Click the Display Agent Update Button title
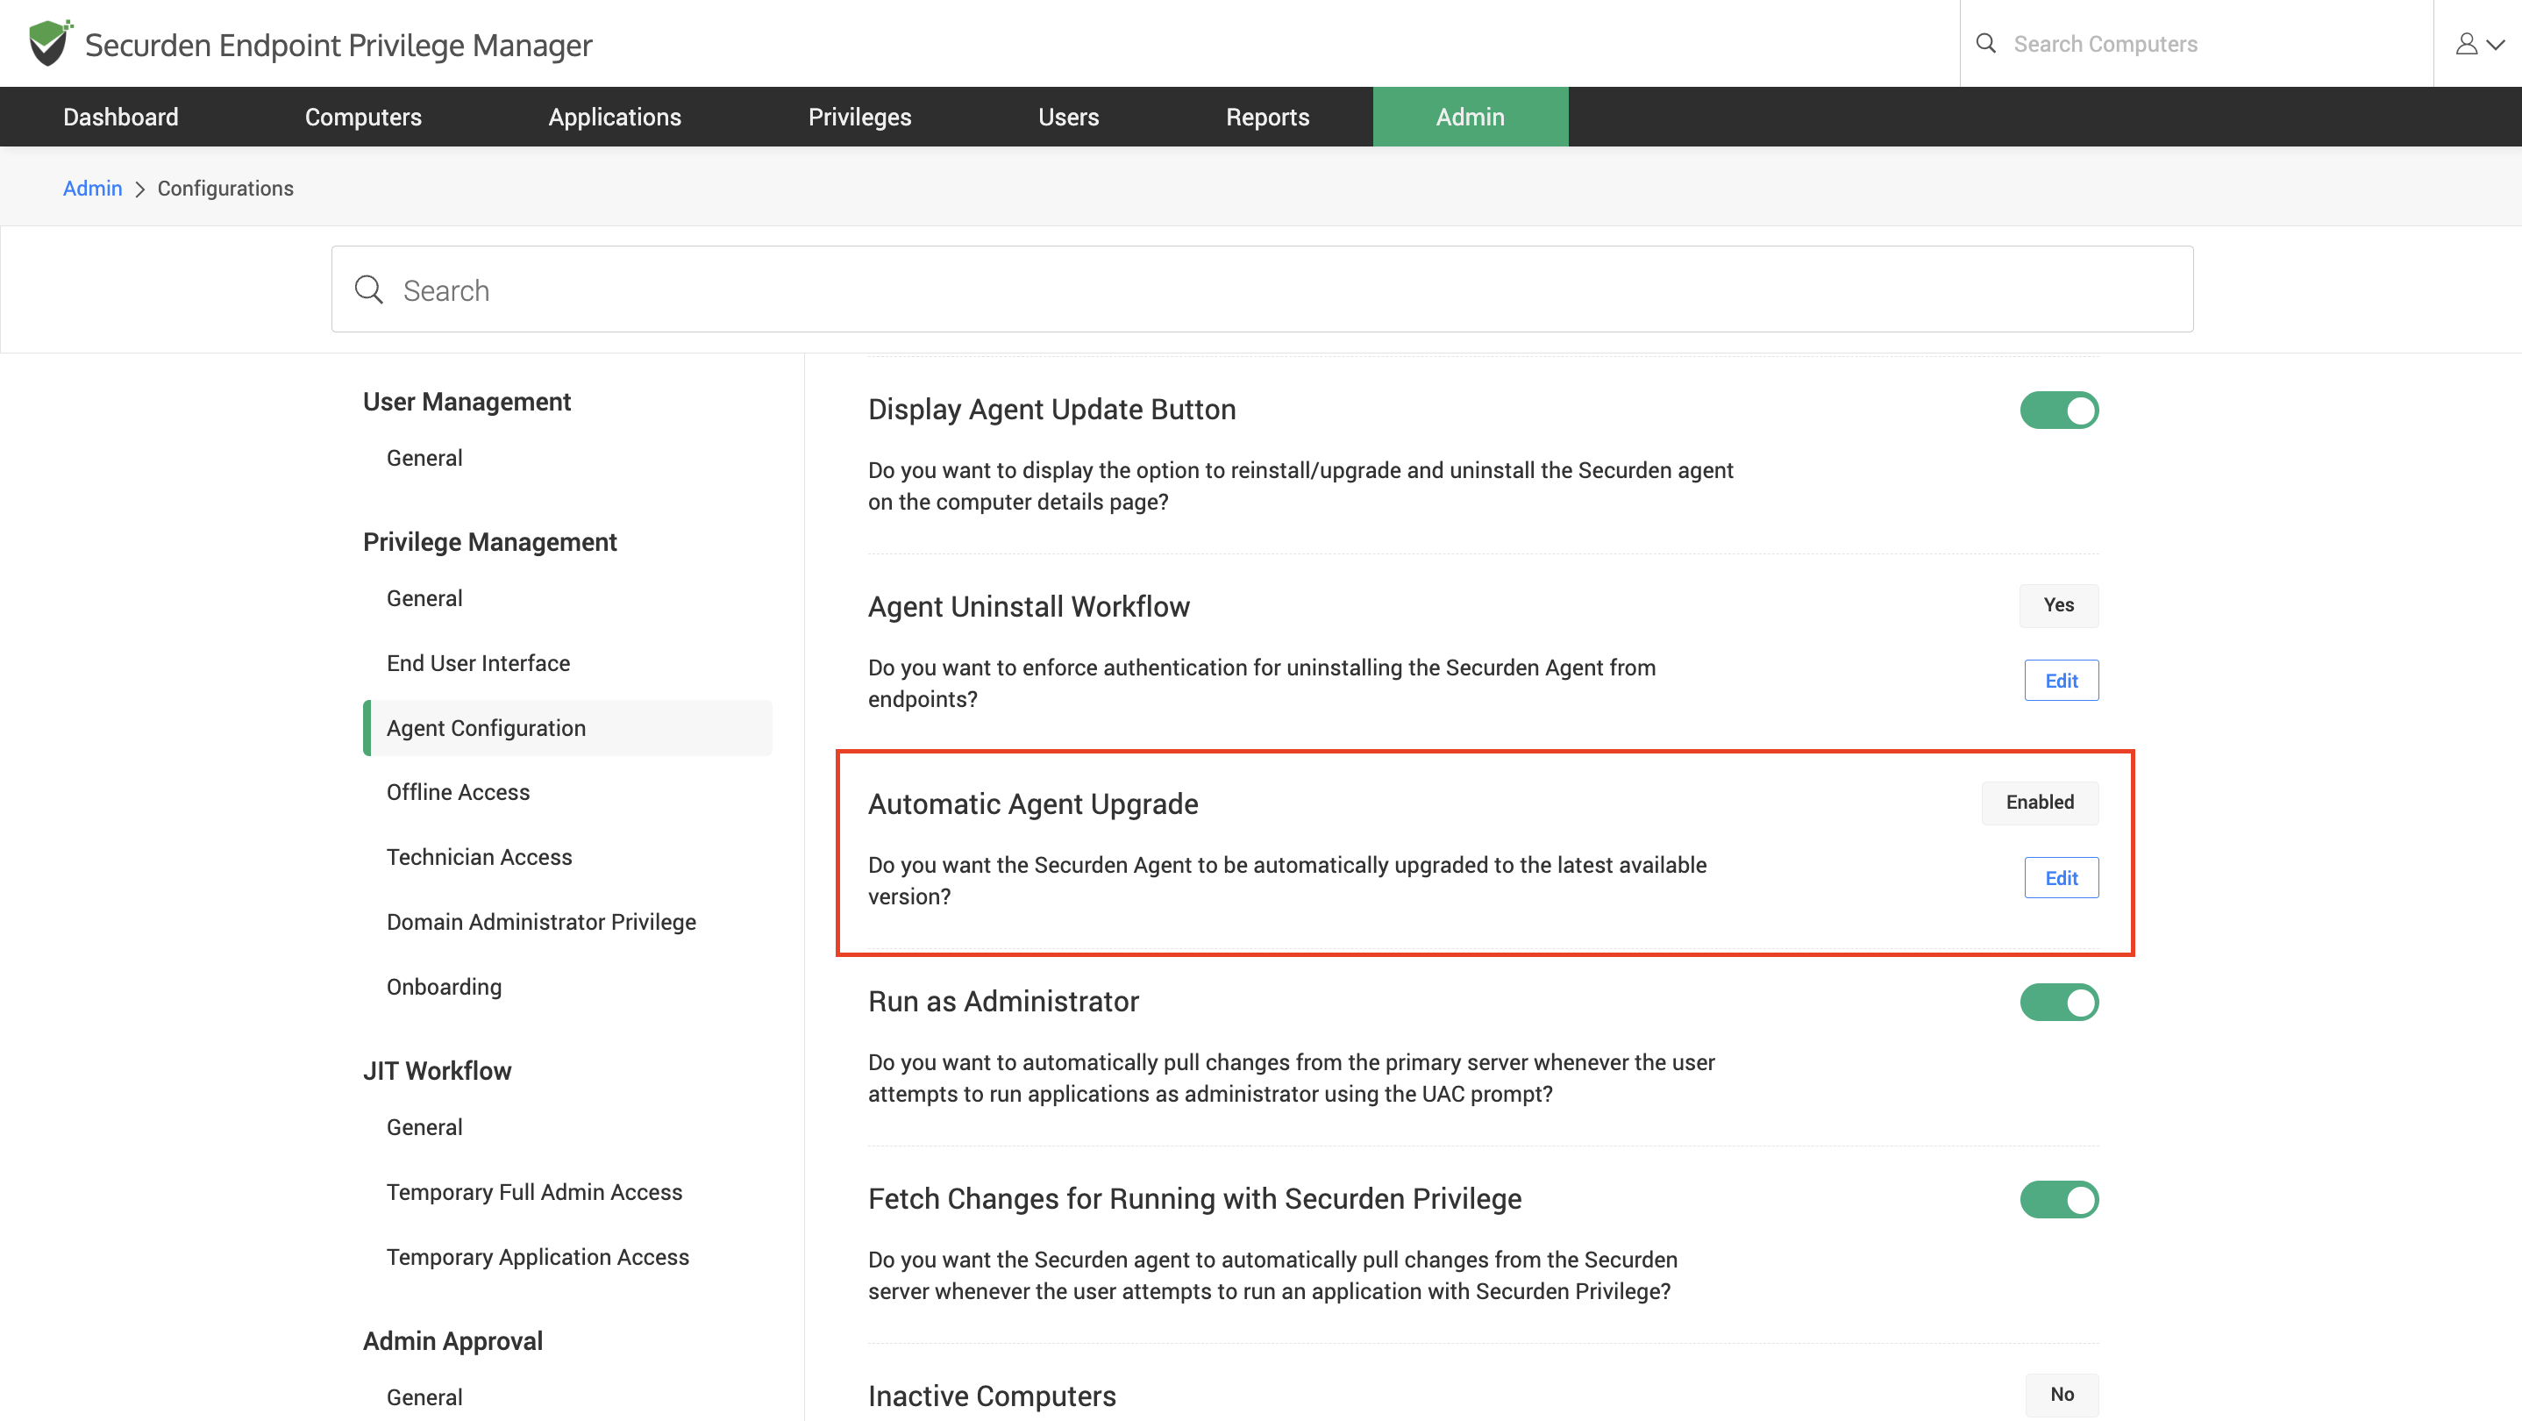This screenshot has width=2522, height=1421. pos(1051,410)
